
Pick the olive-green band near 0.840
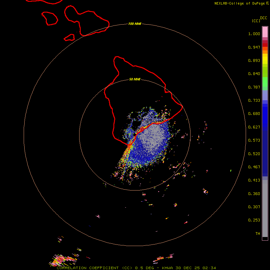(265, 72)
